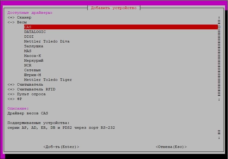Select the Масса-К driver
Viewport: 228px width, 159px height.
(x=33, y=56)
